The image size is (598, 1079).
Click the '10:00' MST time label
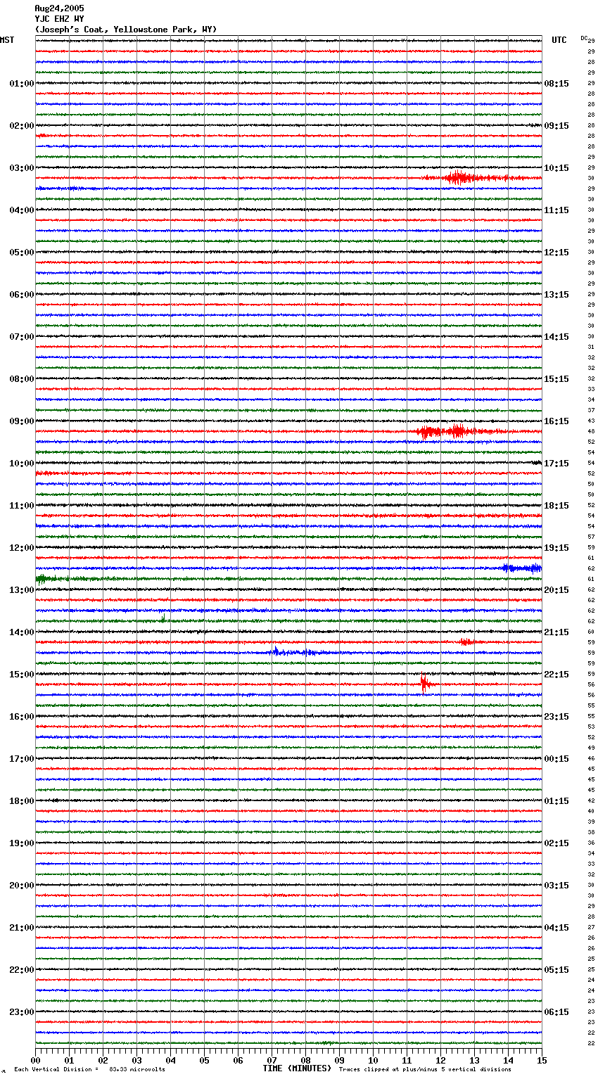pos(22,464)
